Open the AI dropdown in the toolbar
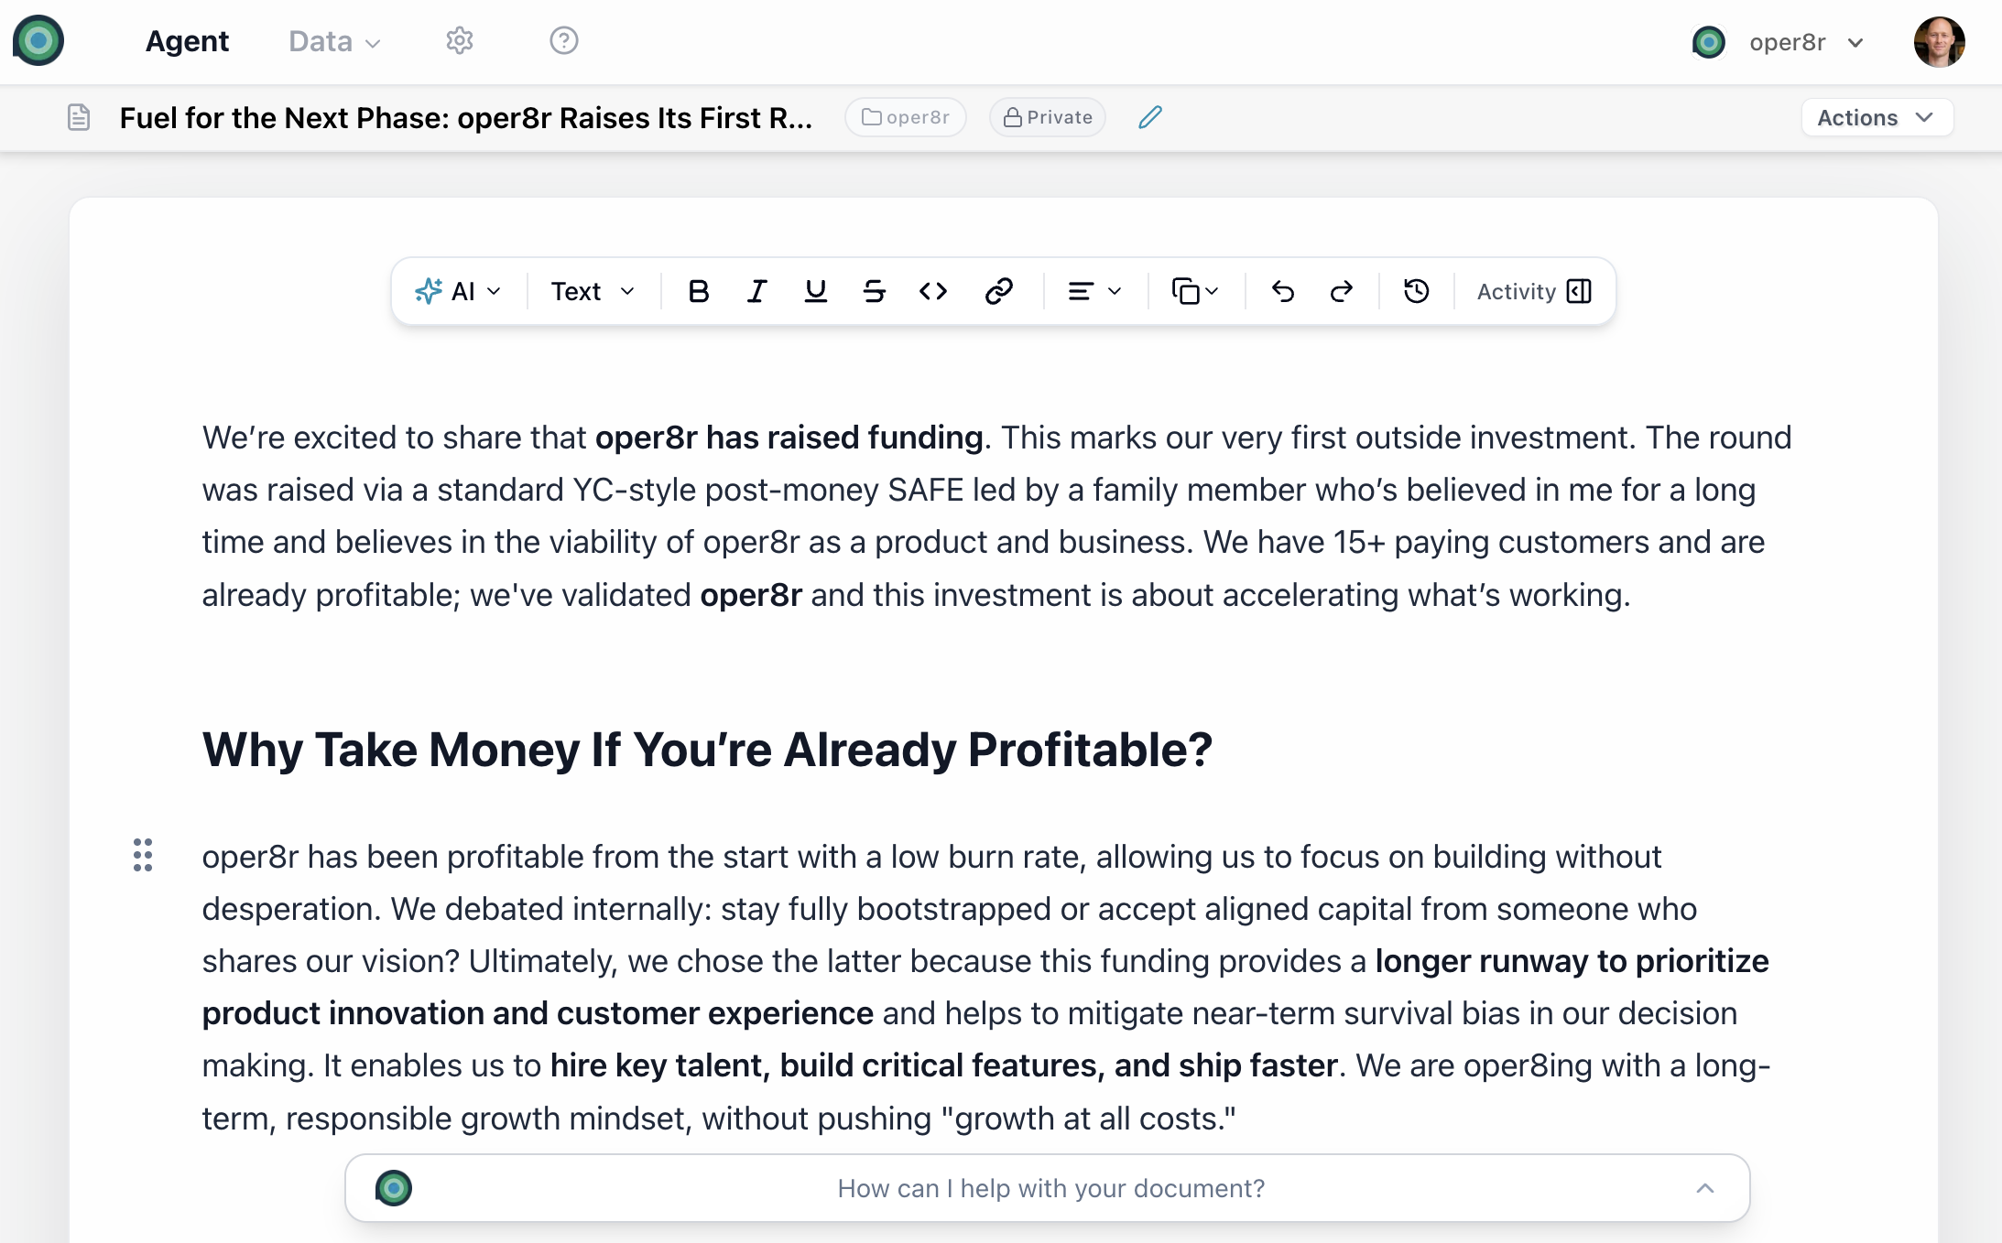This screenshot has width=2002, height=1243. click(x=459, y=291)
